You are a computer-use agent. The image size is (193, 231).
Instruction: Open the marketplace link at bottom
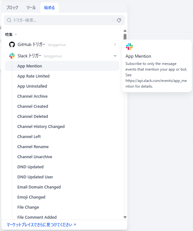pos(41,225)
